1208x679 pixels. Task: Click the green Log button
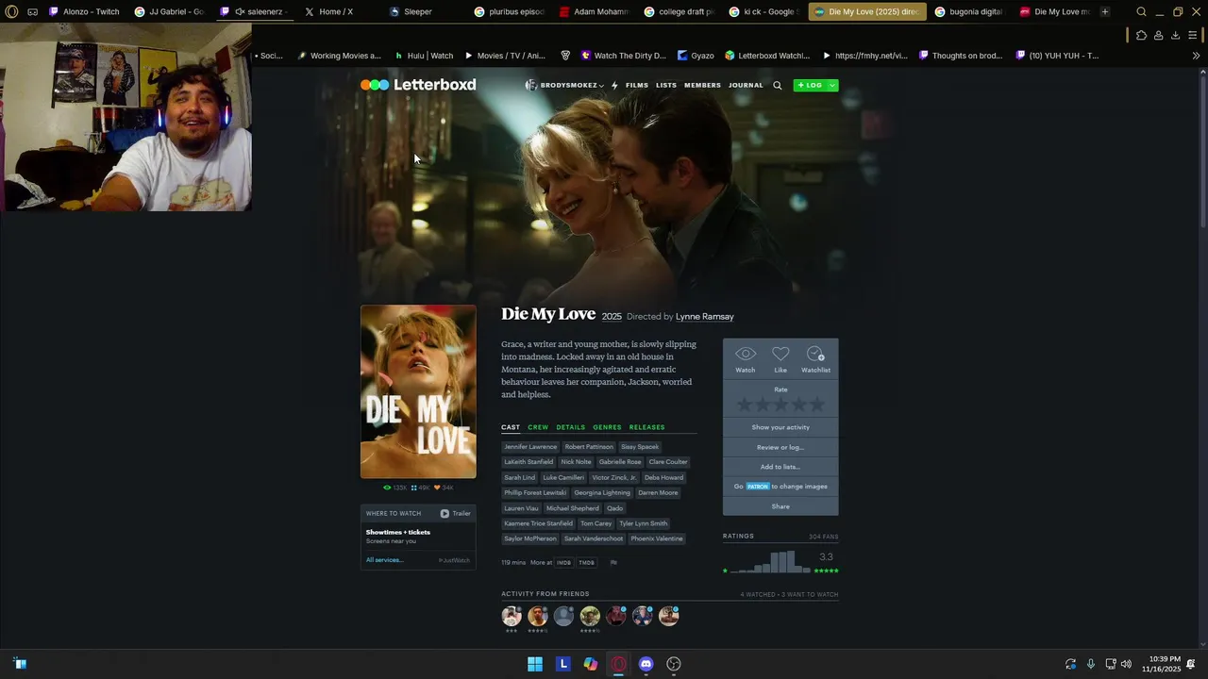(x=811, y=85)
